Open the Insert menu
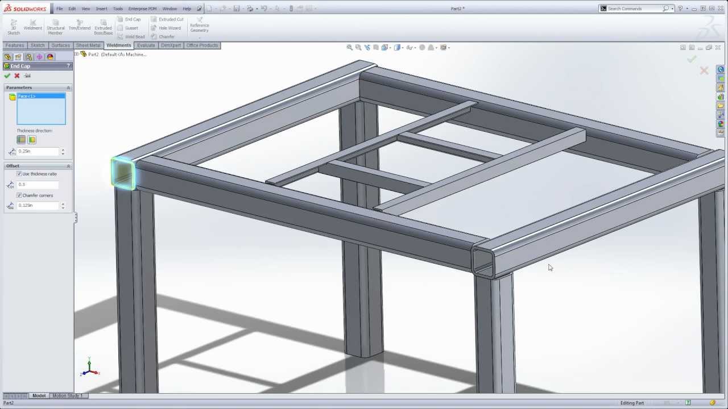The height and width of the screenshot is (409, 728). coord(101,9)
